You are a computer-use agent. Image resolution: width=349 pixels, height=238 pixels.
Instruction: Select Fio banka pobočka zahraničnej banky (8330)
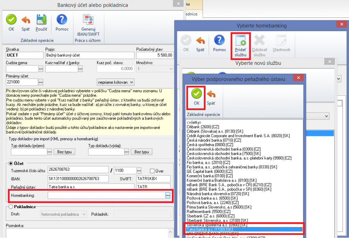coord(232,167)
